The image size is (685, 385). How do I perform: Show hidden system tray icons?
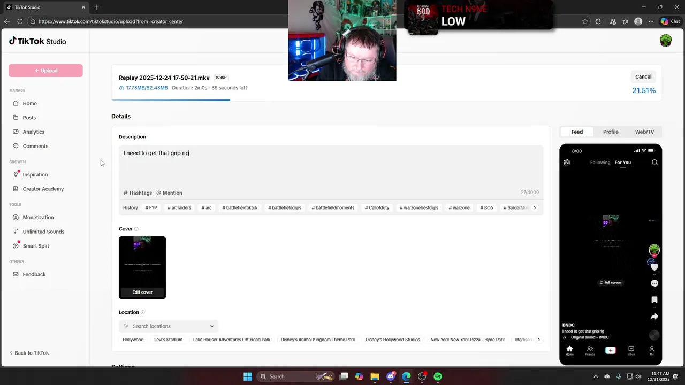[x=597, y=376]
